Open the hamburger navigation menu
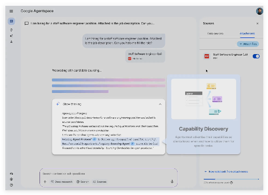This screenshot has width=268, height=195. tap(11, 11)
